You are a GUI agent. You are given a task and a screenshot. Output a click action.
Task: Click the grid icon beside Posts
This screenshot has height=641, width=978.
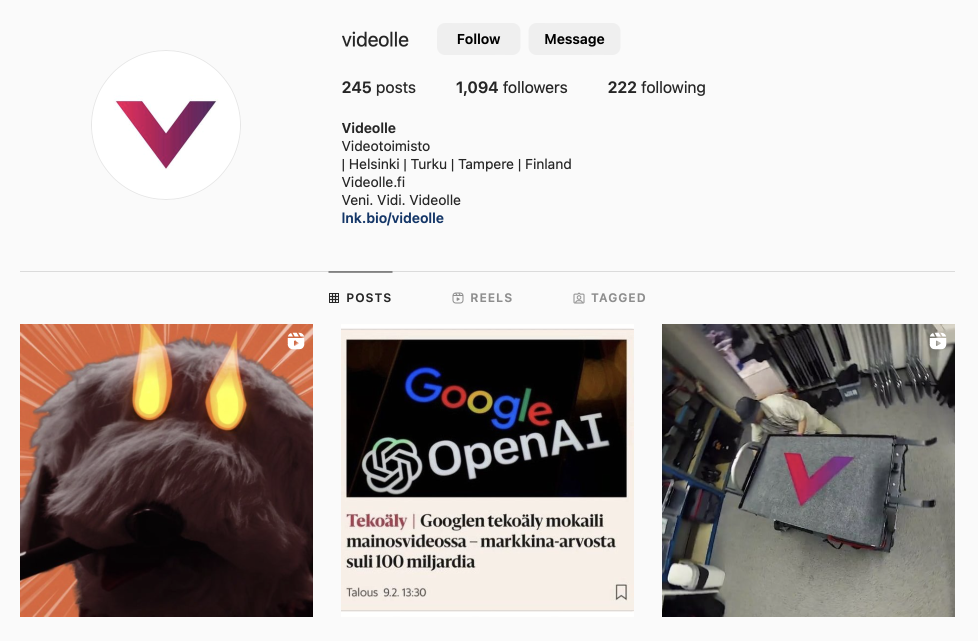[334, 298]
